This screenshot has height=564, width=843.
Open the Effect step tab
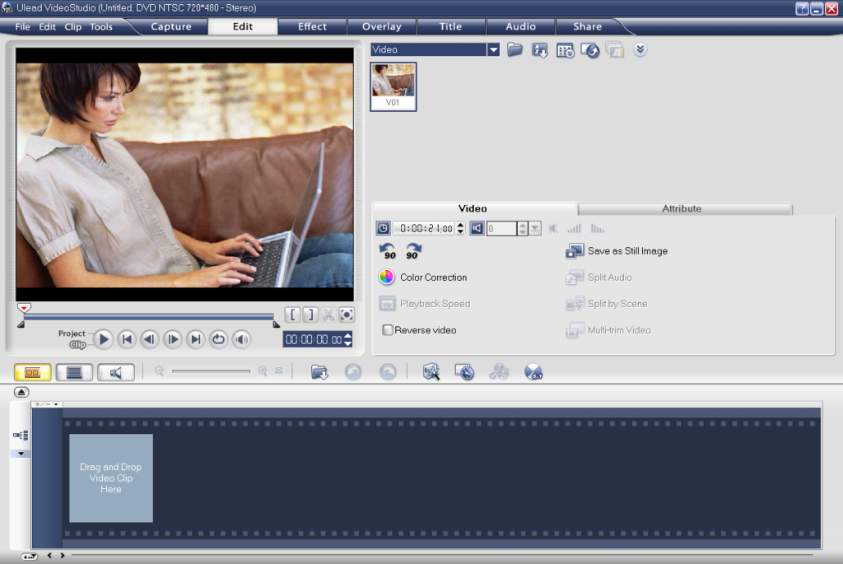point(312,26)
